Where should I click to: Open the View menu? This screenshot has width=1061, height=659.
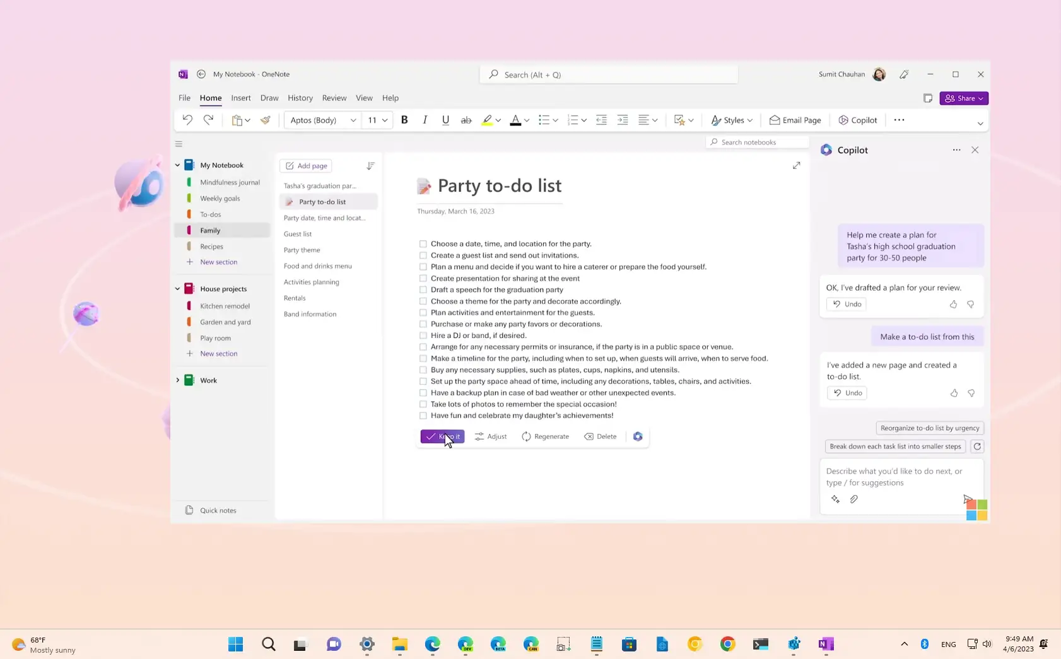point(364,98)
